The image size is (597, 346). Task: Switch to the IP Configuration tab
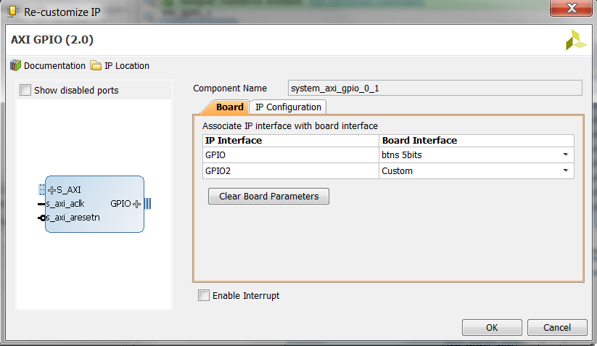[x=288, y=107]
